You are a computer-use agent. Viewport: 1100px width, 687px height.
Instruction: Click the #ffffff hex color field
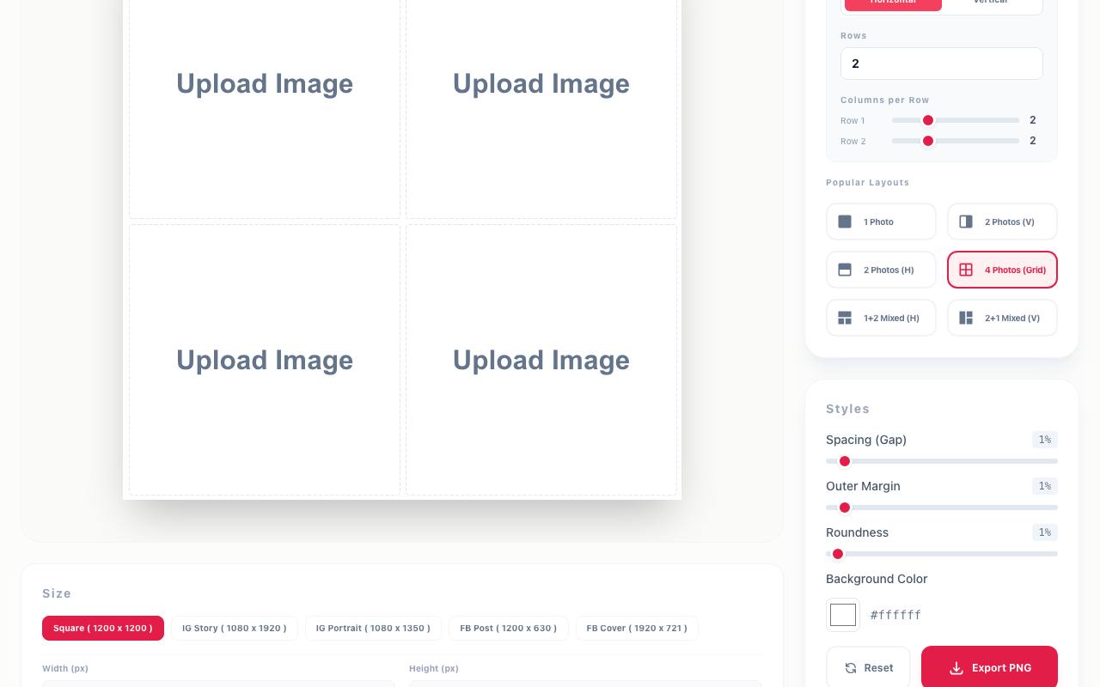[895, 615]
